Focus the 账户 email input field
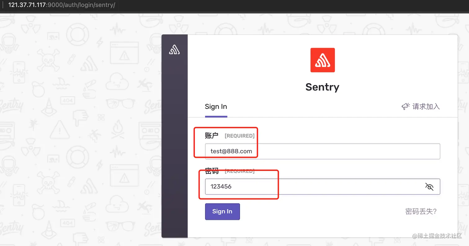 [x=323, y=151]
